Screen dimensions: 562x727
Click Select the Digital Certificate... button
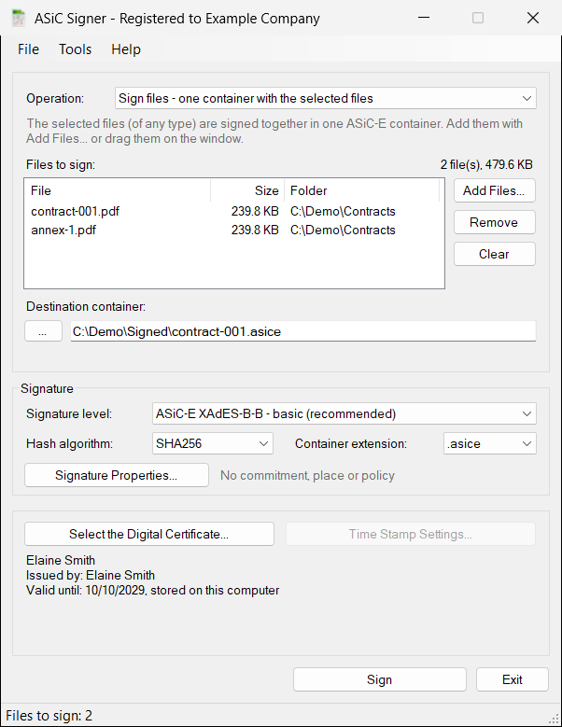point(148,534)
